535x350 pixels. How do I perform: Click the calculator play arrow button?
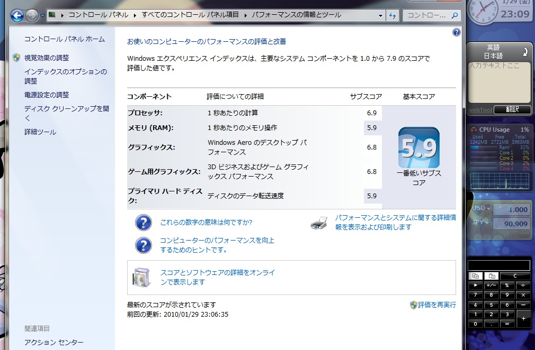[476, 285]
